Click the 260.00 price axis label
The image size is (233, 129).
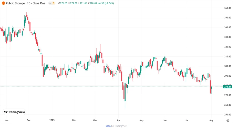[228, 105]
